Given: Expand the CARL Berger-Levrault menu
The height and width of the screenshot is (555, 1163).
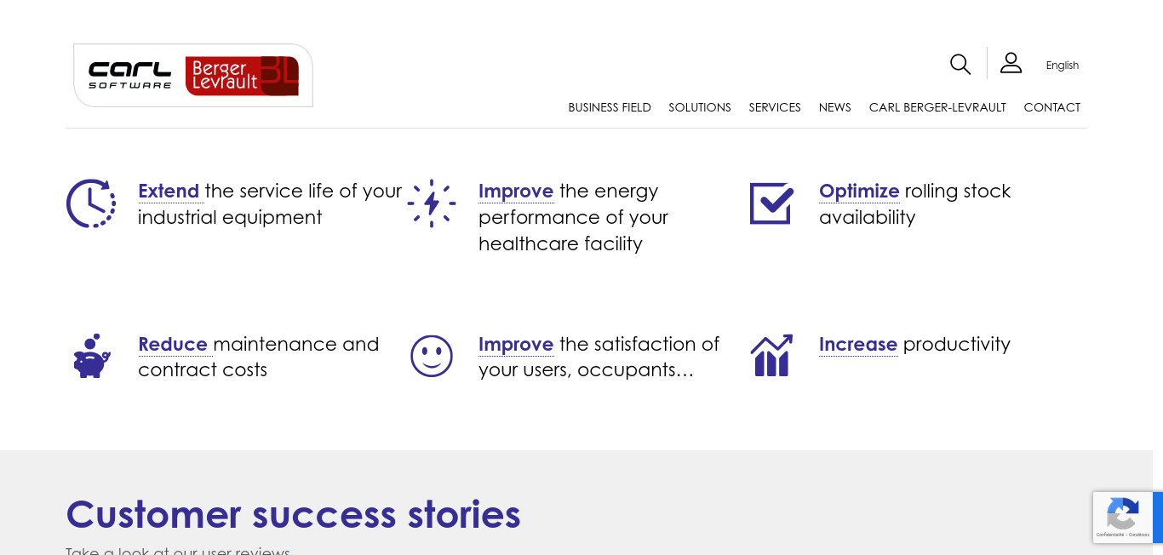Looking at the screenshot, I should click(937, 107).
